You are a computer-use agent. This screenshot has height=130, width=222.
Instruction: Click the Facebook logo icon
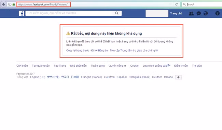pos(22,13)
